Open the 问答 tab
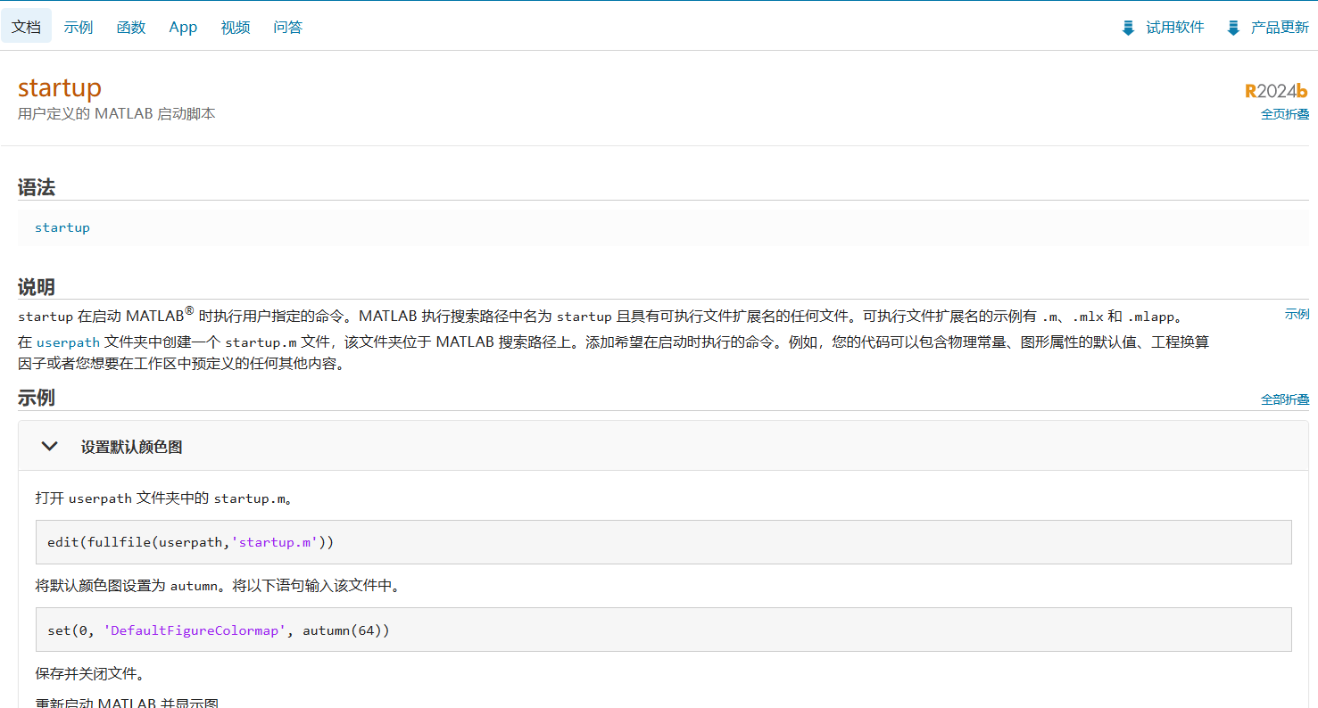This screenshot has height=708, width=1318. pyautogui.click(x=288, y=27)
